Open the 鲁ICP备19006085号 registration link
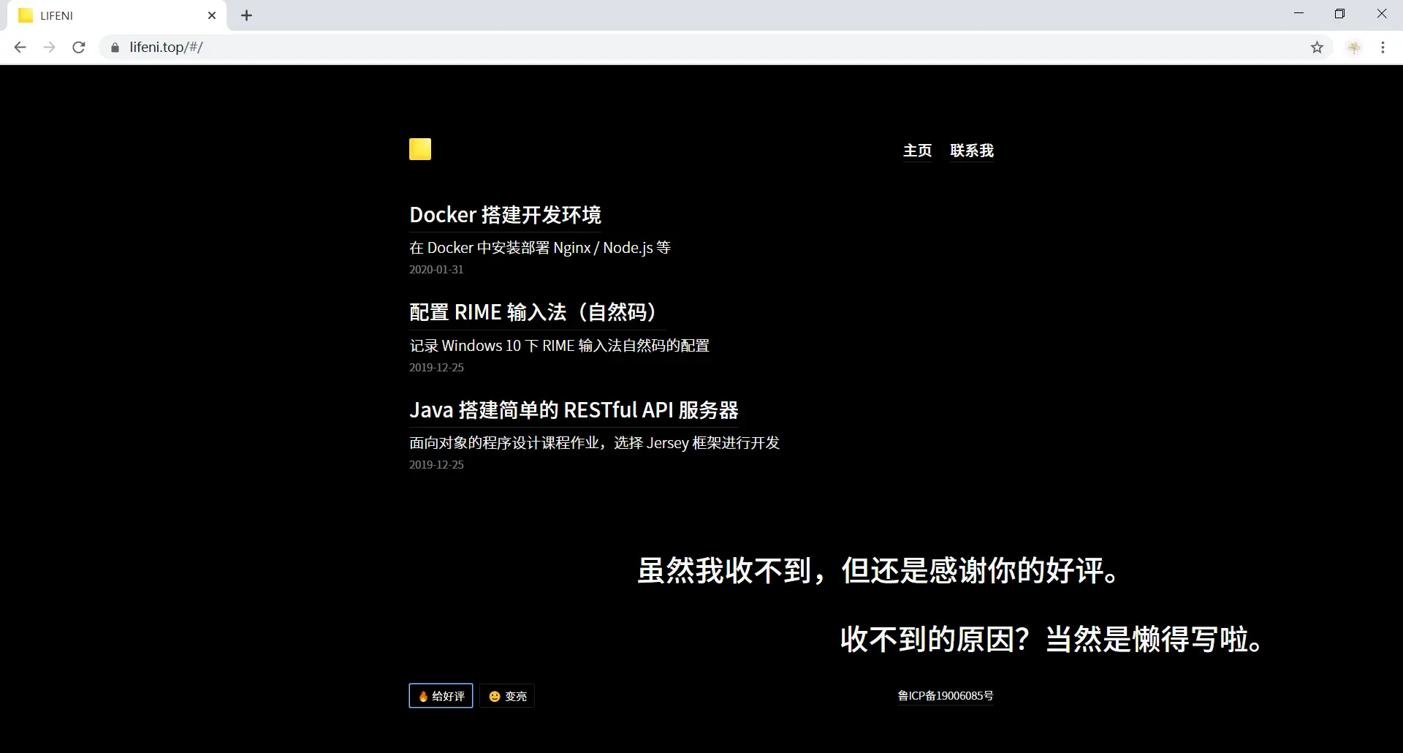The height and width of the screenshot is (753, 1403). [x=946, y=696]
